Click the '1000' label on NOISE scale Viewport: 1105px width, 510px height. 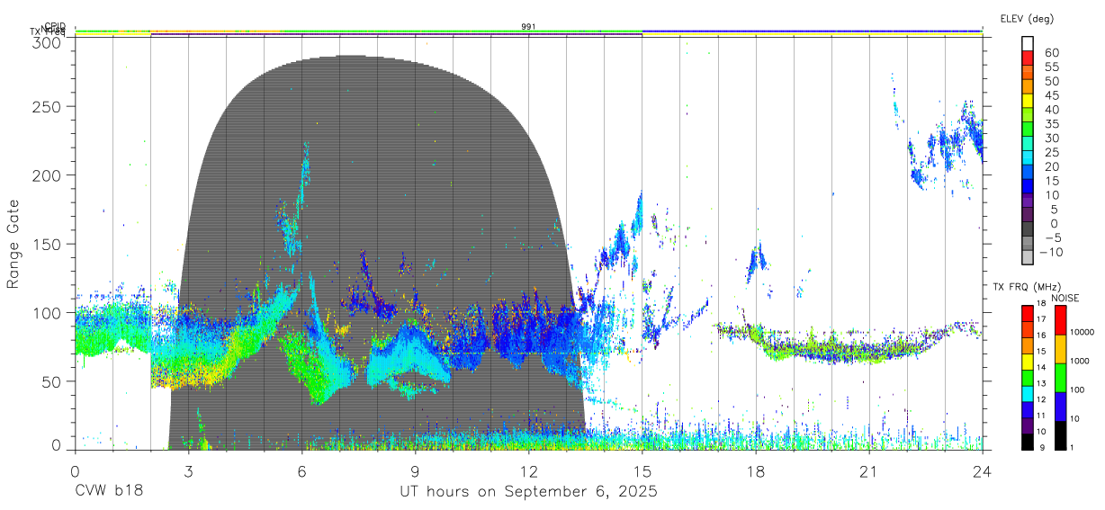(x=1081, y=361)
